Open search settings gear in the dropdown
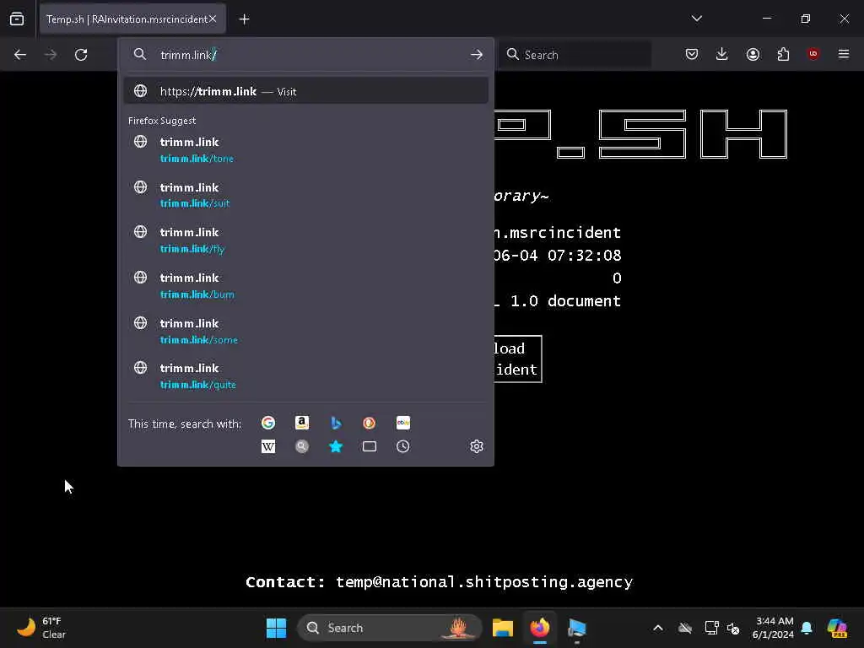The width and height of the screenshot is (864, 648). [477, 446]
